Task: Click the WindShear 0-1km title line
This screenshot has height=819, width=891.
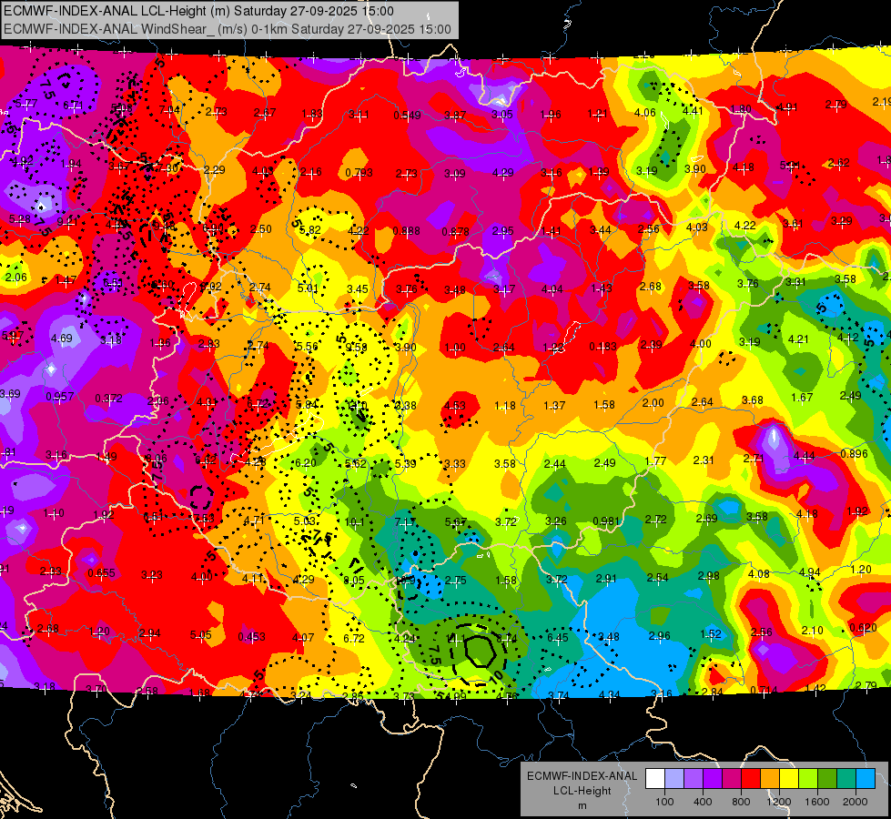Action: point(228,29)
